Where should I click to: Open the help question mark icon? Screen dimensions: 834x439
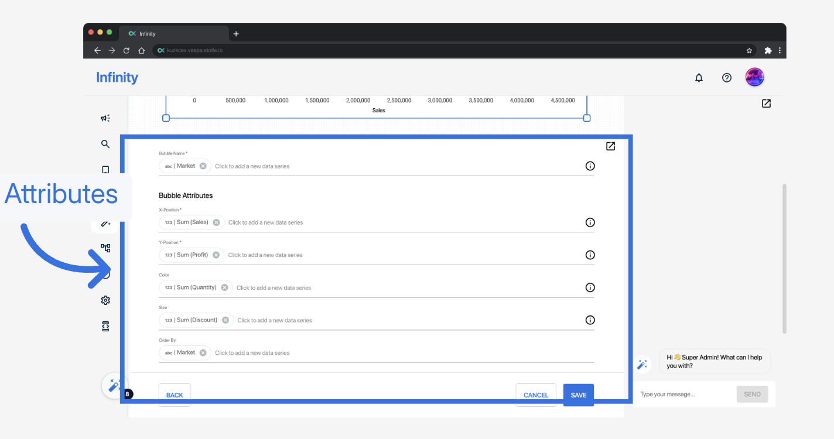tap(727, 78)
